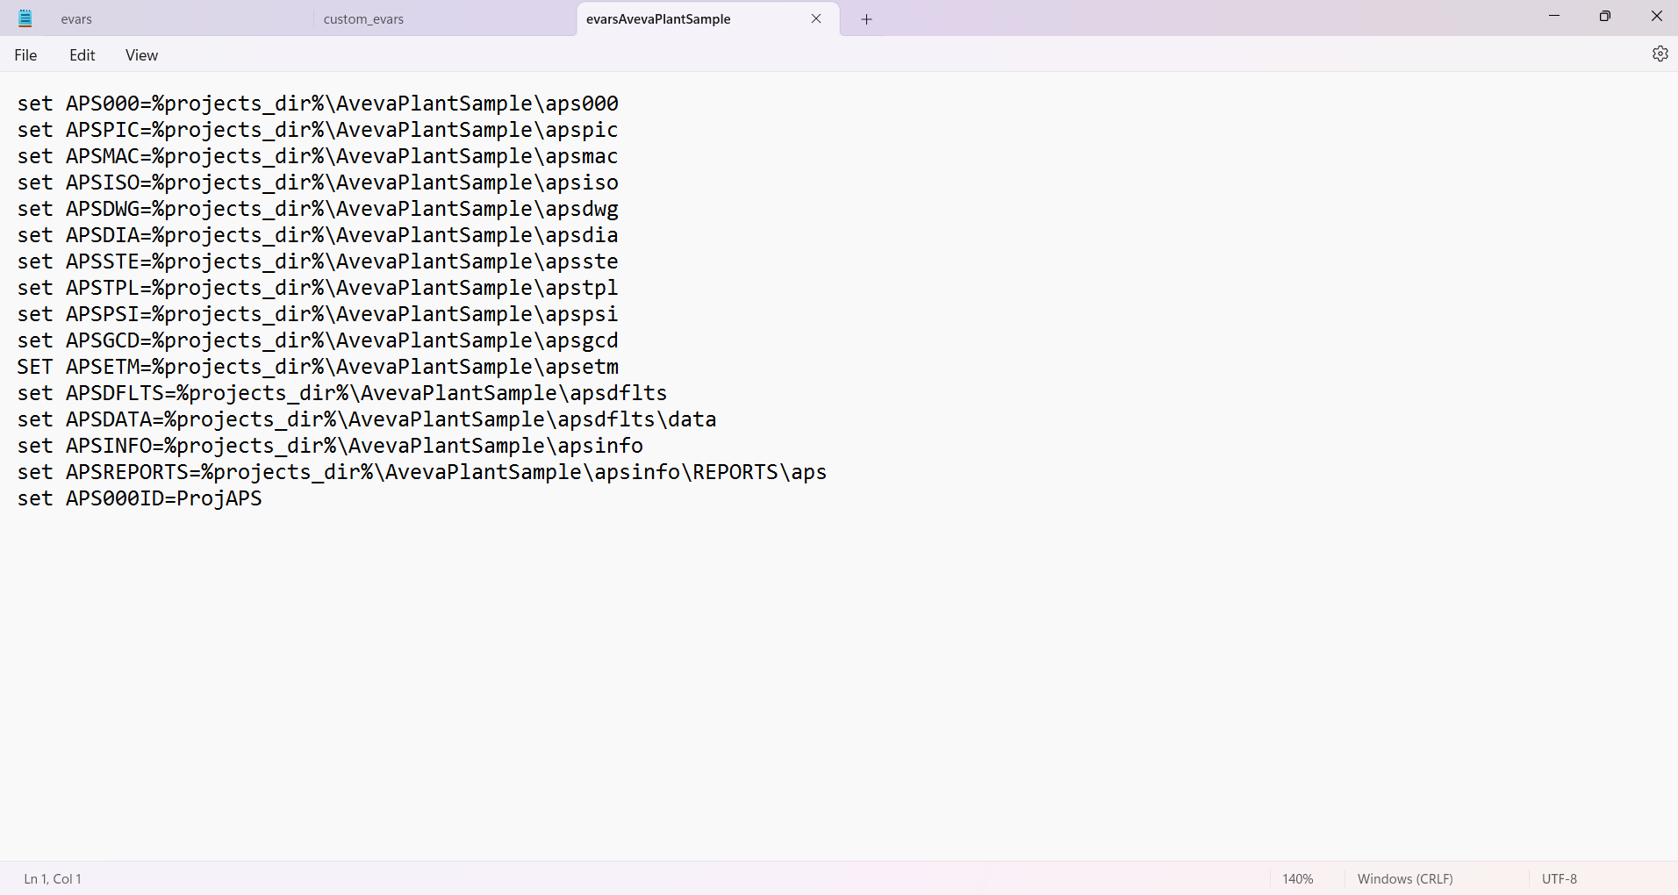Click the line setting APSPIC
Image resolution: width=1678 pixels, height=895 pixels.
click(318, 130)
